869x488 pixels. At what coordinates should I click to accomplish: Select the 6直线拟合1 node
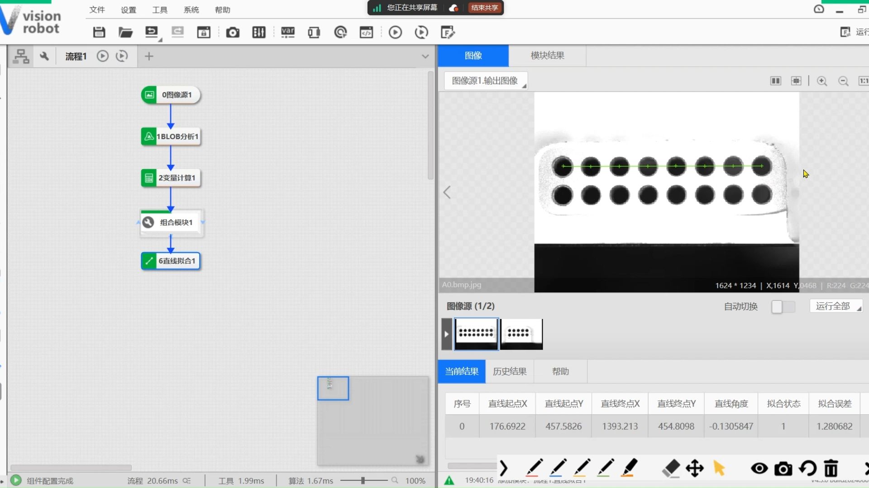coord(171,261)
